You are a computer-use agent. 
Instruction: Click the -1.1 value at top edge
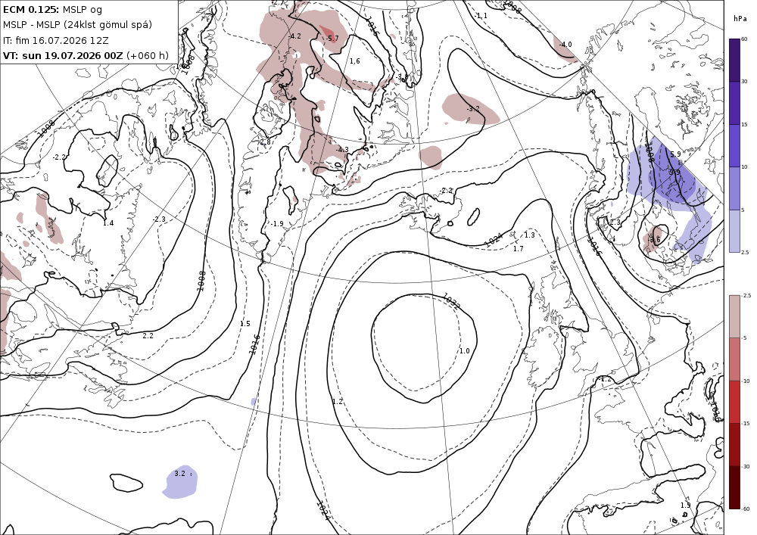click(x=481, y=15)
